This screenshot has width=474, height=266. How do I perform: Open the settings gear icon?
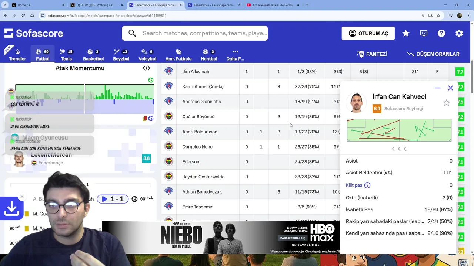click(x=459, y=33)
